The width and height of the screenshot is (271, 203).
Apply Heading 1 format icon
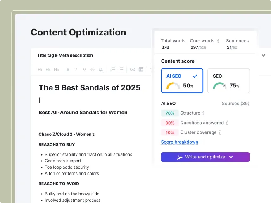40,69
